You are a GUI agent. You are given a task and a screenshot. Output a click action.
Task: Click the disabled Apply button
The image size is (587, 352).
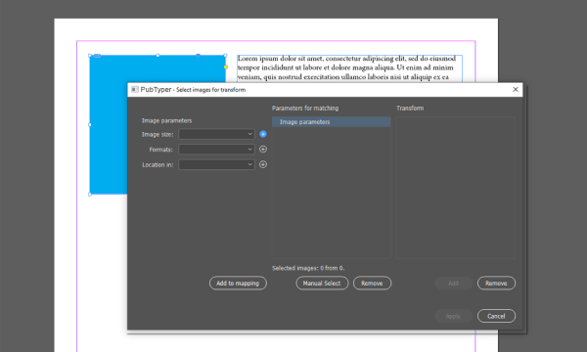coord(453,316)
